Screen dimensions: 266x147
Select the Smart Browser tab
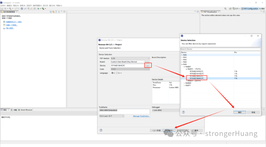click(x=25, y=110)
